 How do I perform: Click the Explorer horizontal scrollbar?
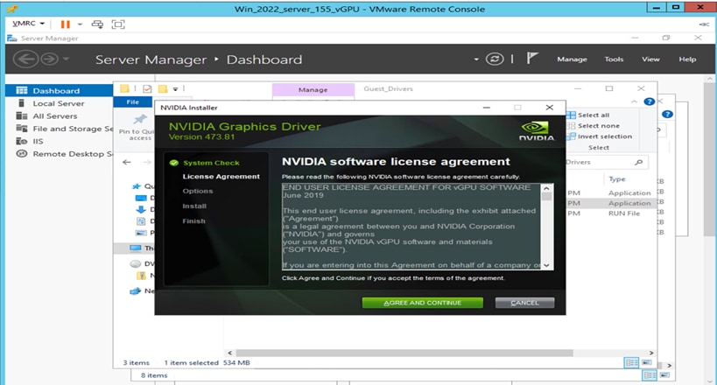(x=404, y=353)
